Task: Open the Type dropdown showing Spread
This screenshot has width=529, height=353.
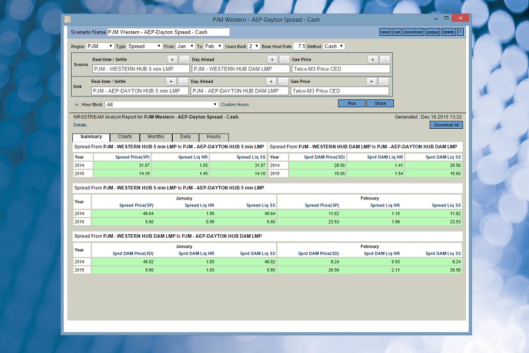Action: [x=145, y=46]
